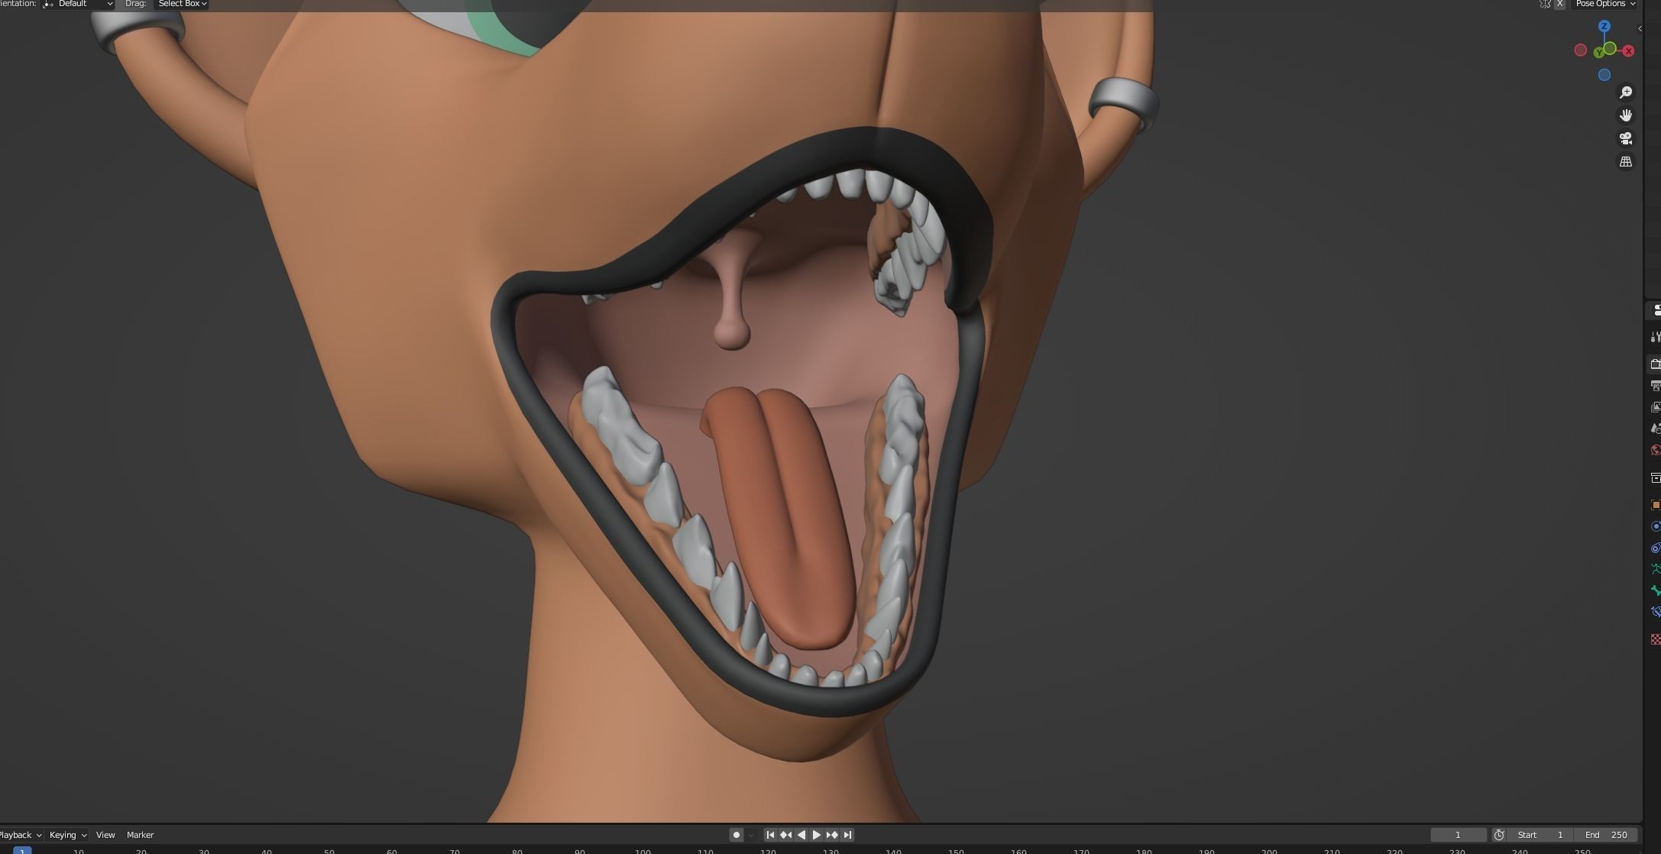Click the current frame field
Image resolution: width=1661 pixels, height=854 pixels.
(x=1458, y=835)
